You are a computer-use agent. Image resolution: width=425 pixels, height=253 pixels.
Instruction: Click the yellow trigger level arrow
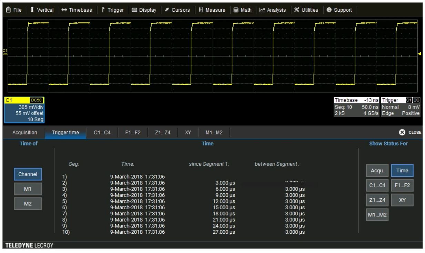(419, 53)
